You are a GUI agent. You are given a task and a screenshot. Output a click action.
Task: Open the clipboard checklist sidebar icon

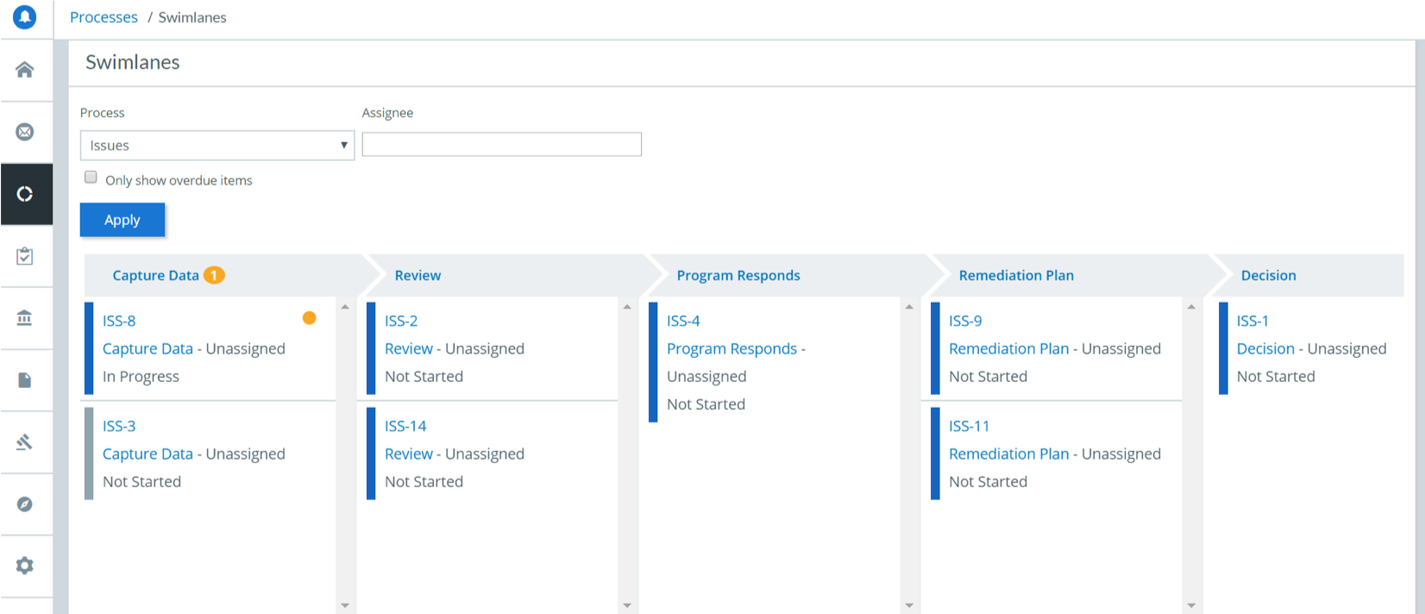tap(25, 256)
